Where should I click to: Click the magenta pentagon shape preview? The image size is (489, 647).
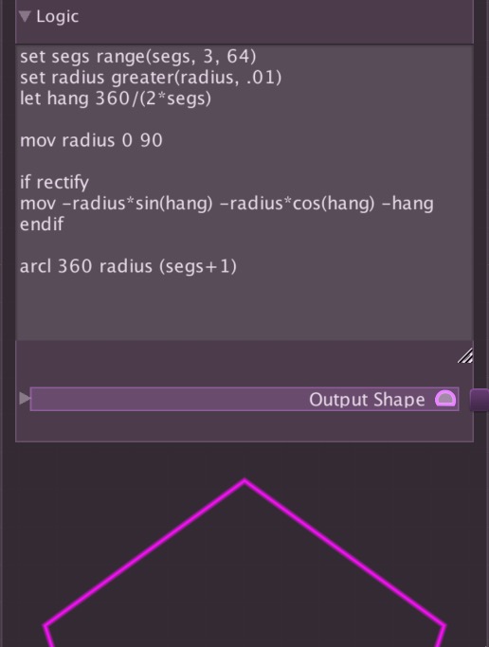(x=244, y=563)
